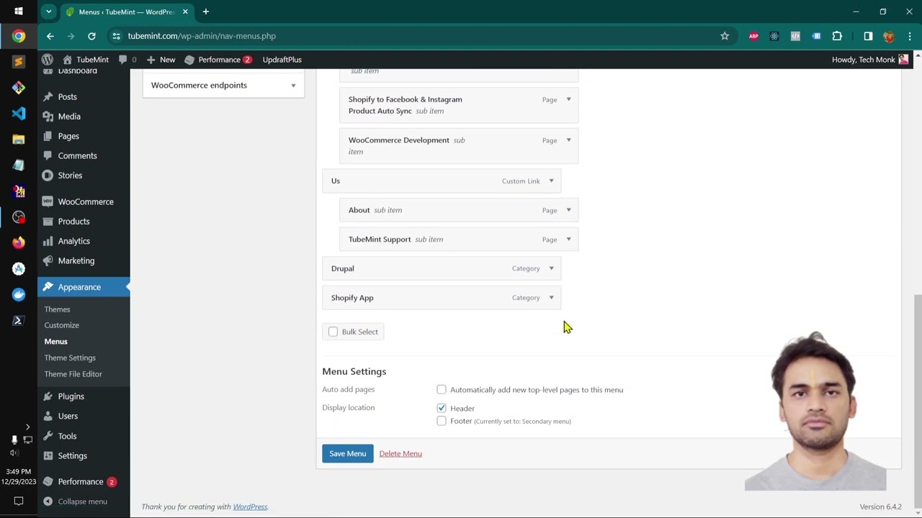Reload the current page

pos(91,36)
